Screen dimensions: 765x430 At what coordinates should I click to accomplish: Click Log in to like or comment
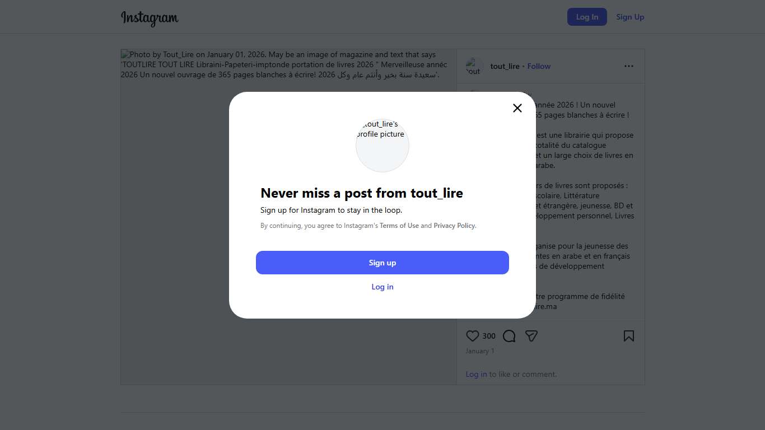pos(476,374)
